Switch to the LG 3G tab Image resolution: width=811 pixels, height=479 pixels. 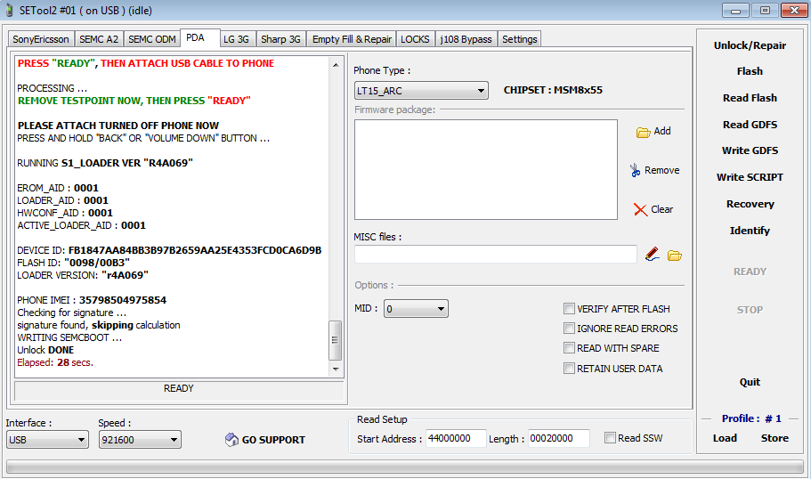pos(237,39)
